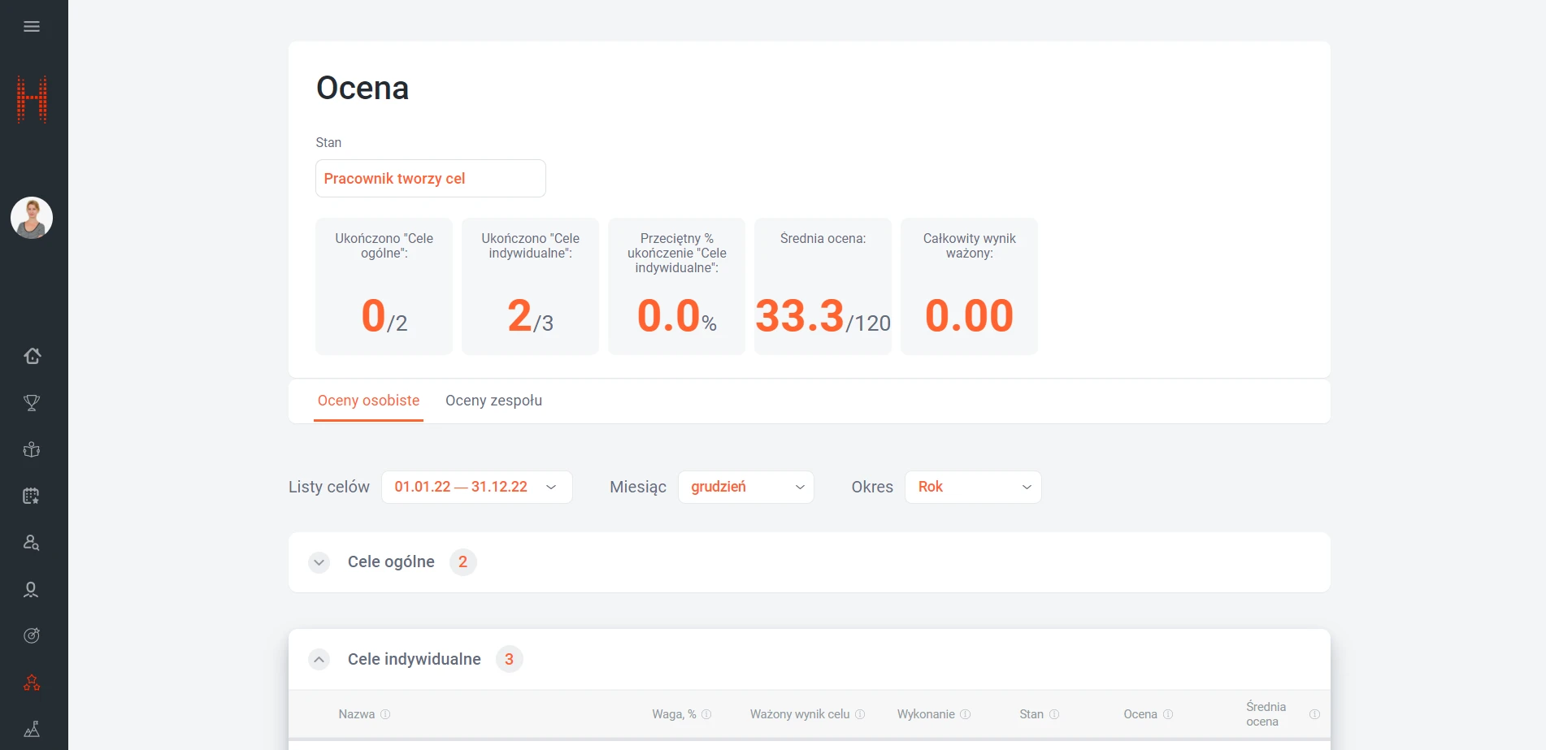
Task: Collapse the Cele indywidualne section
Action: [319, 660]
